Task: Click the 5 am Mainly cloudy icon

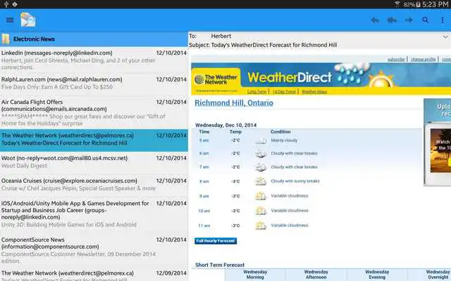Action: tap(261, 140)
